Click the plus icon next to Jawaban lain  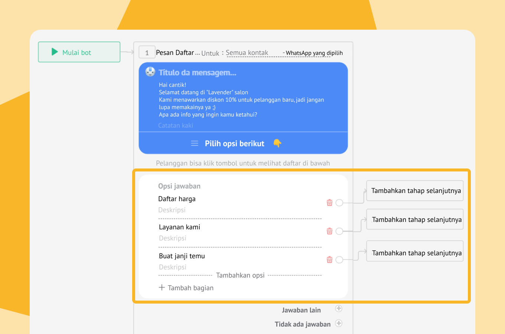339,308
